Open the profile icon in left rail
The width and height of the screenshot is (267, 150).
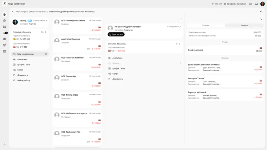point(5,15)
